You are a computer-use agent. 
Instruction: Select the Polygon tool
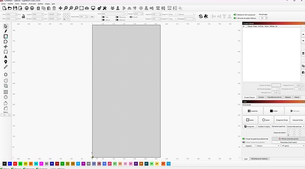coord(6,41)
